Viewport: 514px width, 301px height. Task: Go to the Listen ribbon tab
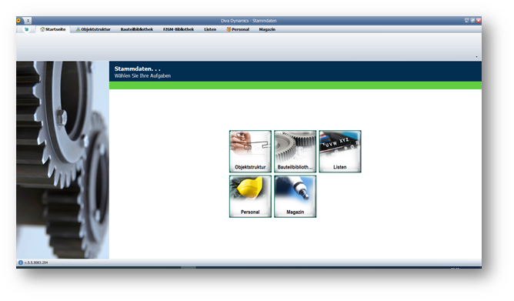210,29
